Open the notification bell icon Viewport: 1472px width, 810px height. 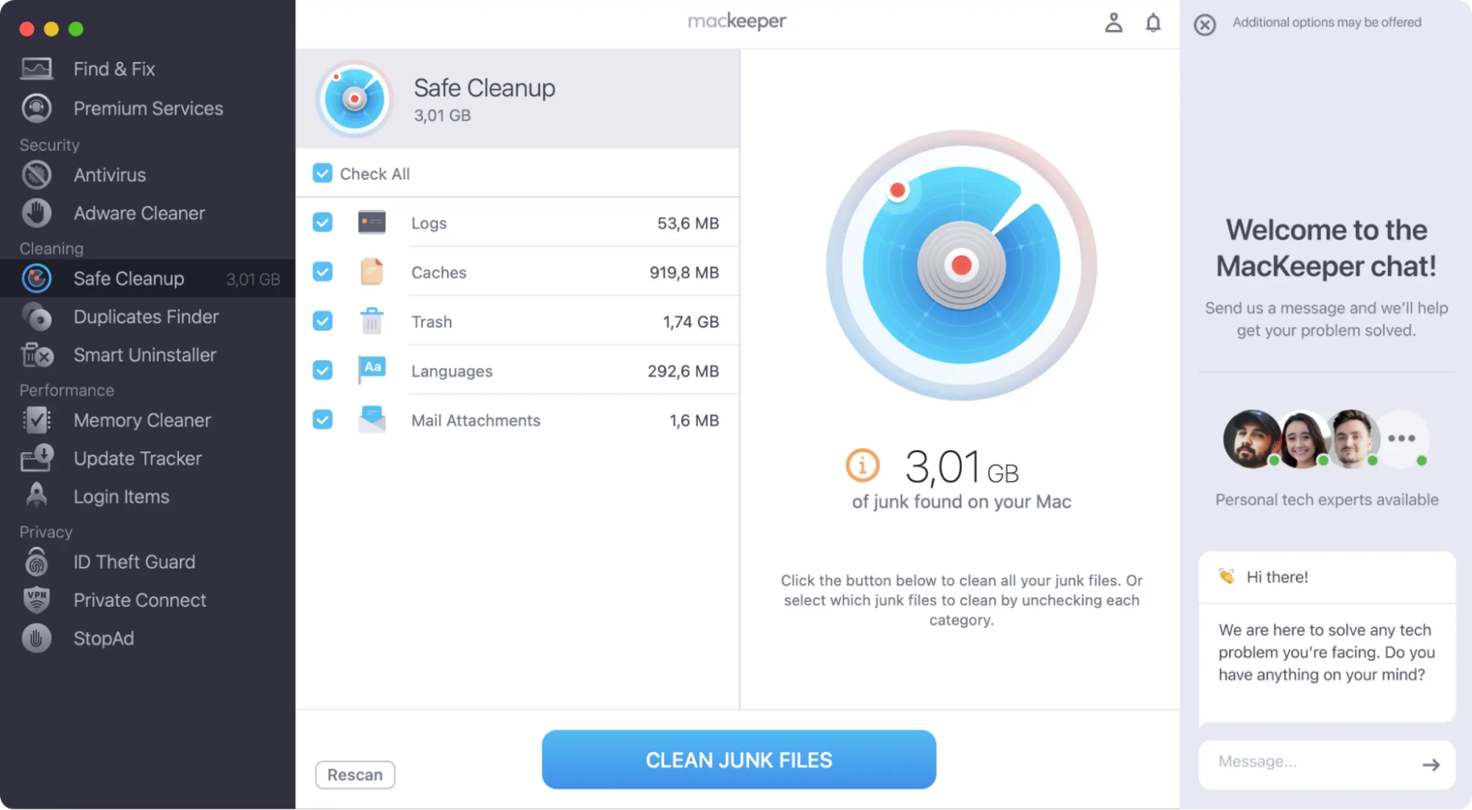click(x=1154, y=23)
